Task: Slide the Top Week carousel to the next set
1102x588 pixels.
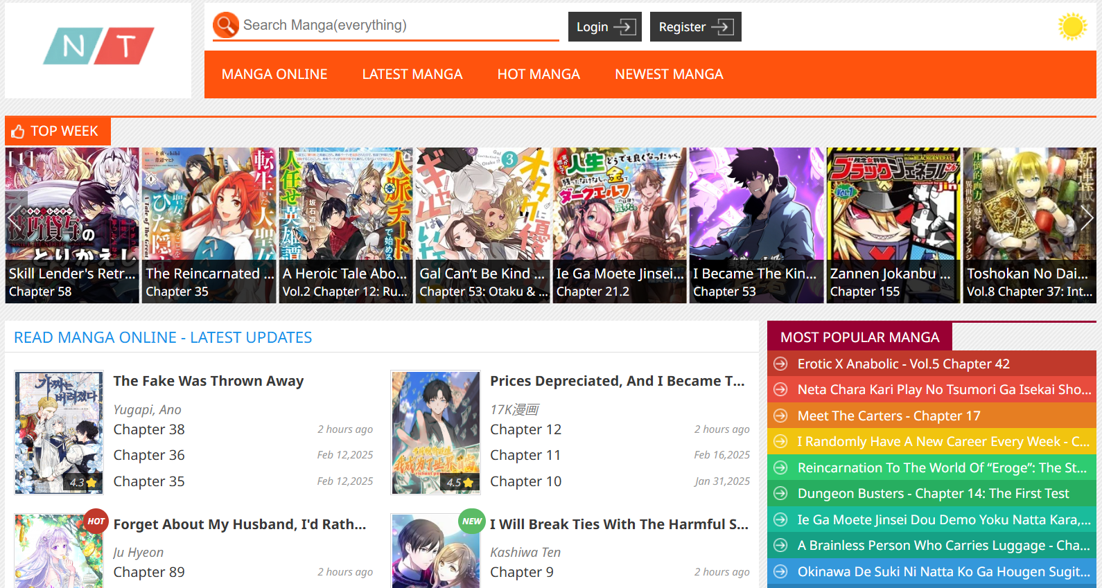Action: pyautogui.click(x=1087, y=218)
